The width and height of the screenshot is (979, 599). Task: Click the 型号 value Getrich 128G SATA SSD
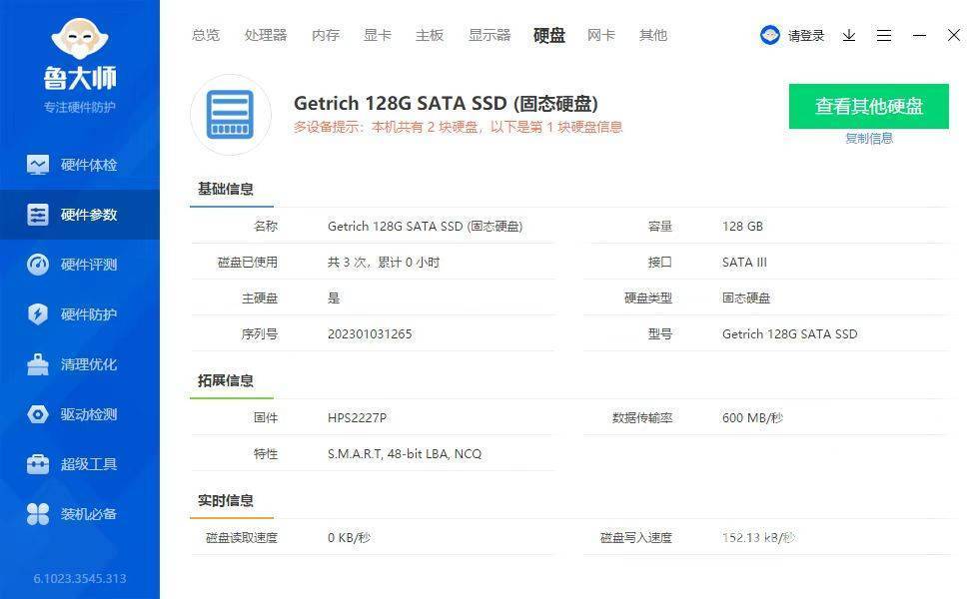[x=790, y=333]
